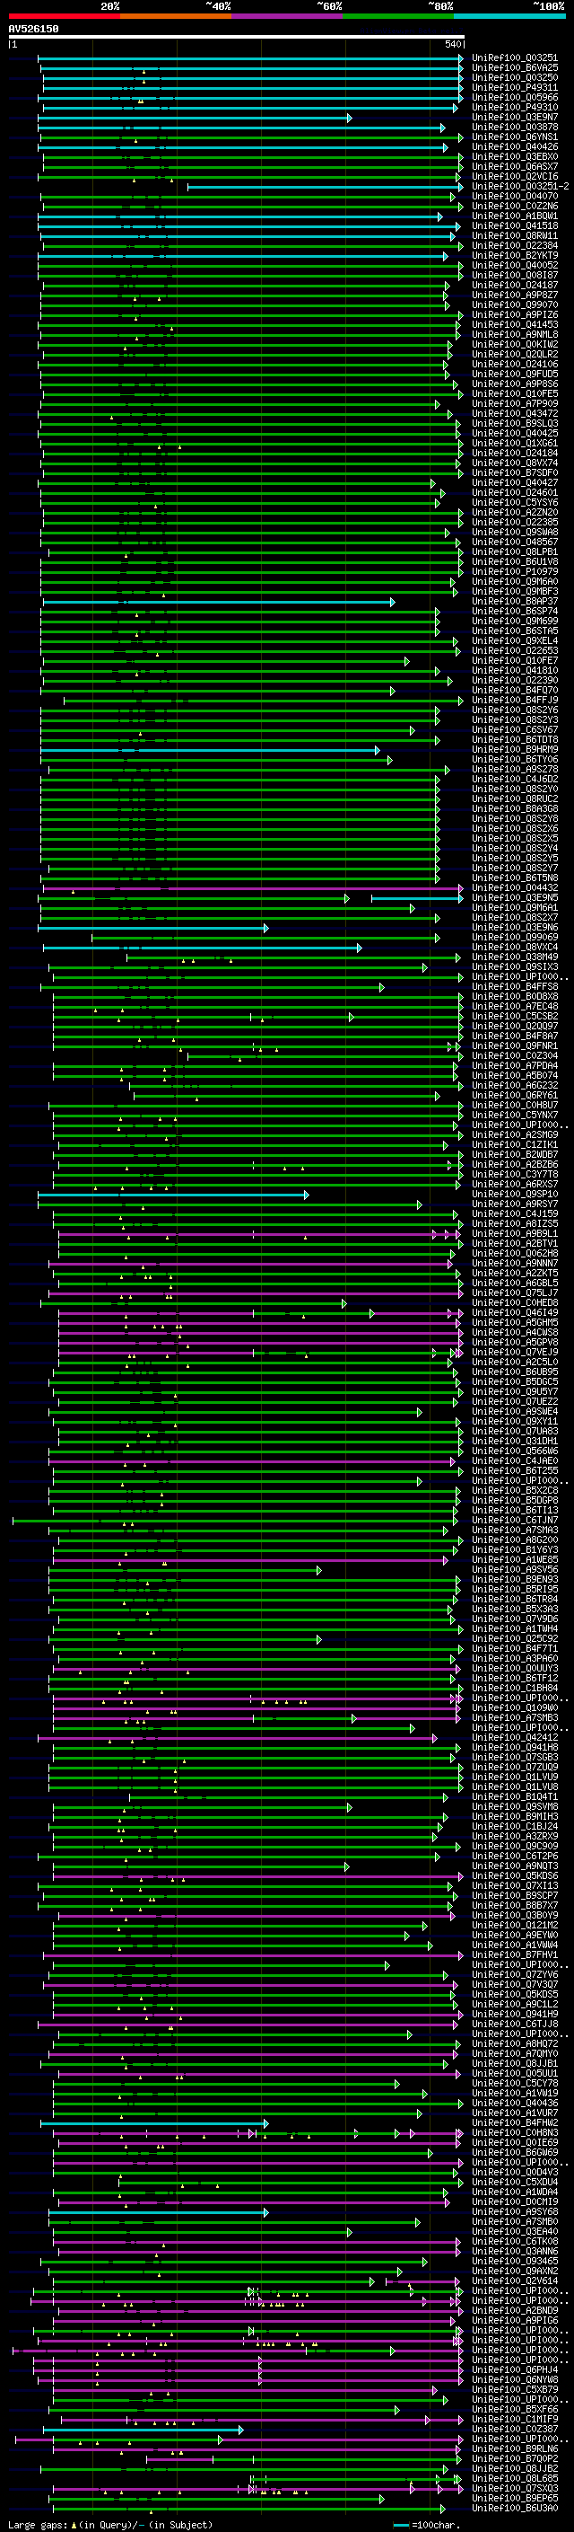Click the UniRef100_Q99070 entry
This screenshot has height=2532, width=574.
pos(514,304)
